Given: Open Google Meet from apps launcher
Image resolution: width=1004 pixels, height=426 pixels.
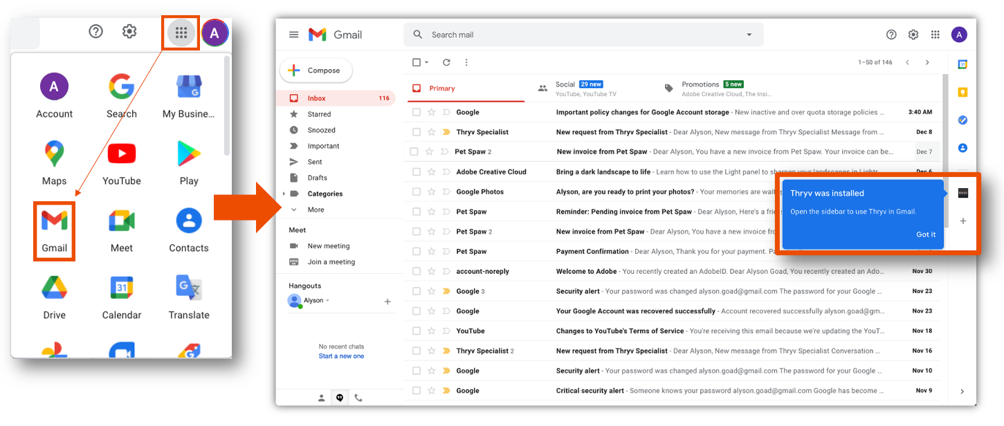Looking at the screenshot, I should [122, 230].
